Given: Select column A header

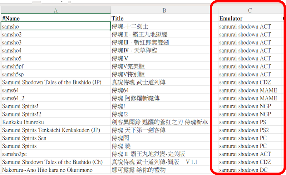Looking at the screenshot, I should point(56,10).
